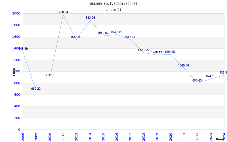Click the x-axis year 2010
The height and width of the screenshot is (142, 227).
pyautogui.click(x=50, y=137)
